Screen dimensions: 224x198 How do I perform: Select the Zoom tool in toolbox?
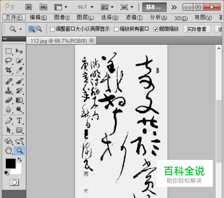point(19,151)
